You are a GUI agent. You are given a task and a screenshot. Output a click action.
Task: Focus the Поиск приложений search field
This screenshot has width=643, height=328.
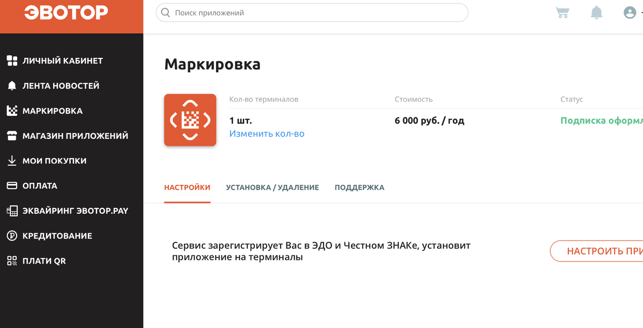(x=312, y=12)
